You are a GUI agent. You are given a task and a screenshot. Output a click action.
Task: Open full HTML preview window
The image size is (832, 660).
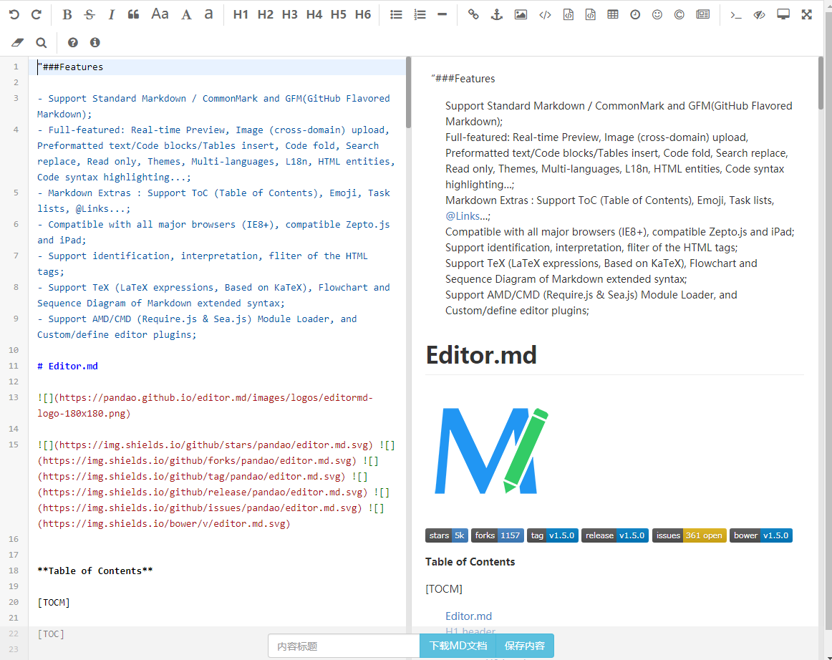(783, 14)
